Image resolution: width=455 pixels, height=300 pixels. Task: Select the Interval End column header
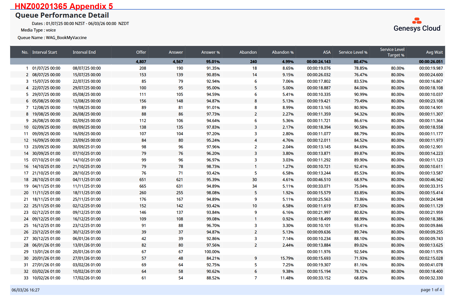pos(84,52)
